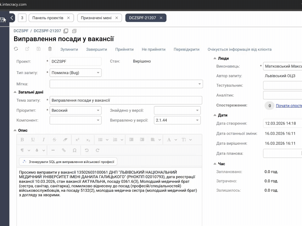Click the clear formatting eraser icon
This screenshot has width=302, height=226.
[x=65, y=140]
